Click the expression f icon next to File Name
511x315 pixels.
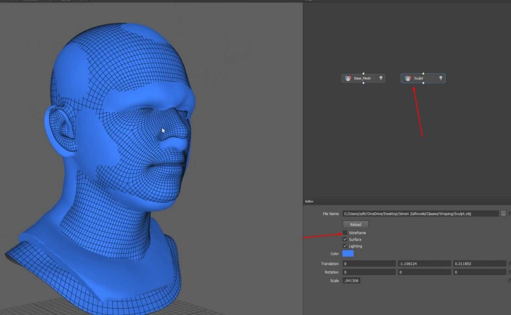pyautogui.click(x=510, y=214)
